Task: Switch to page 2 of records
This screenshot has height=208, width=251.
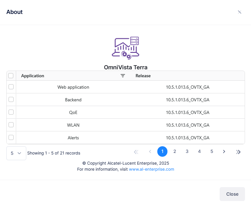Action: point(175,152)
